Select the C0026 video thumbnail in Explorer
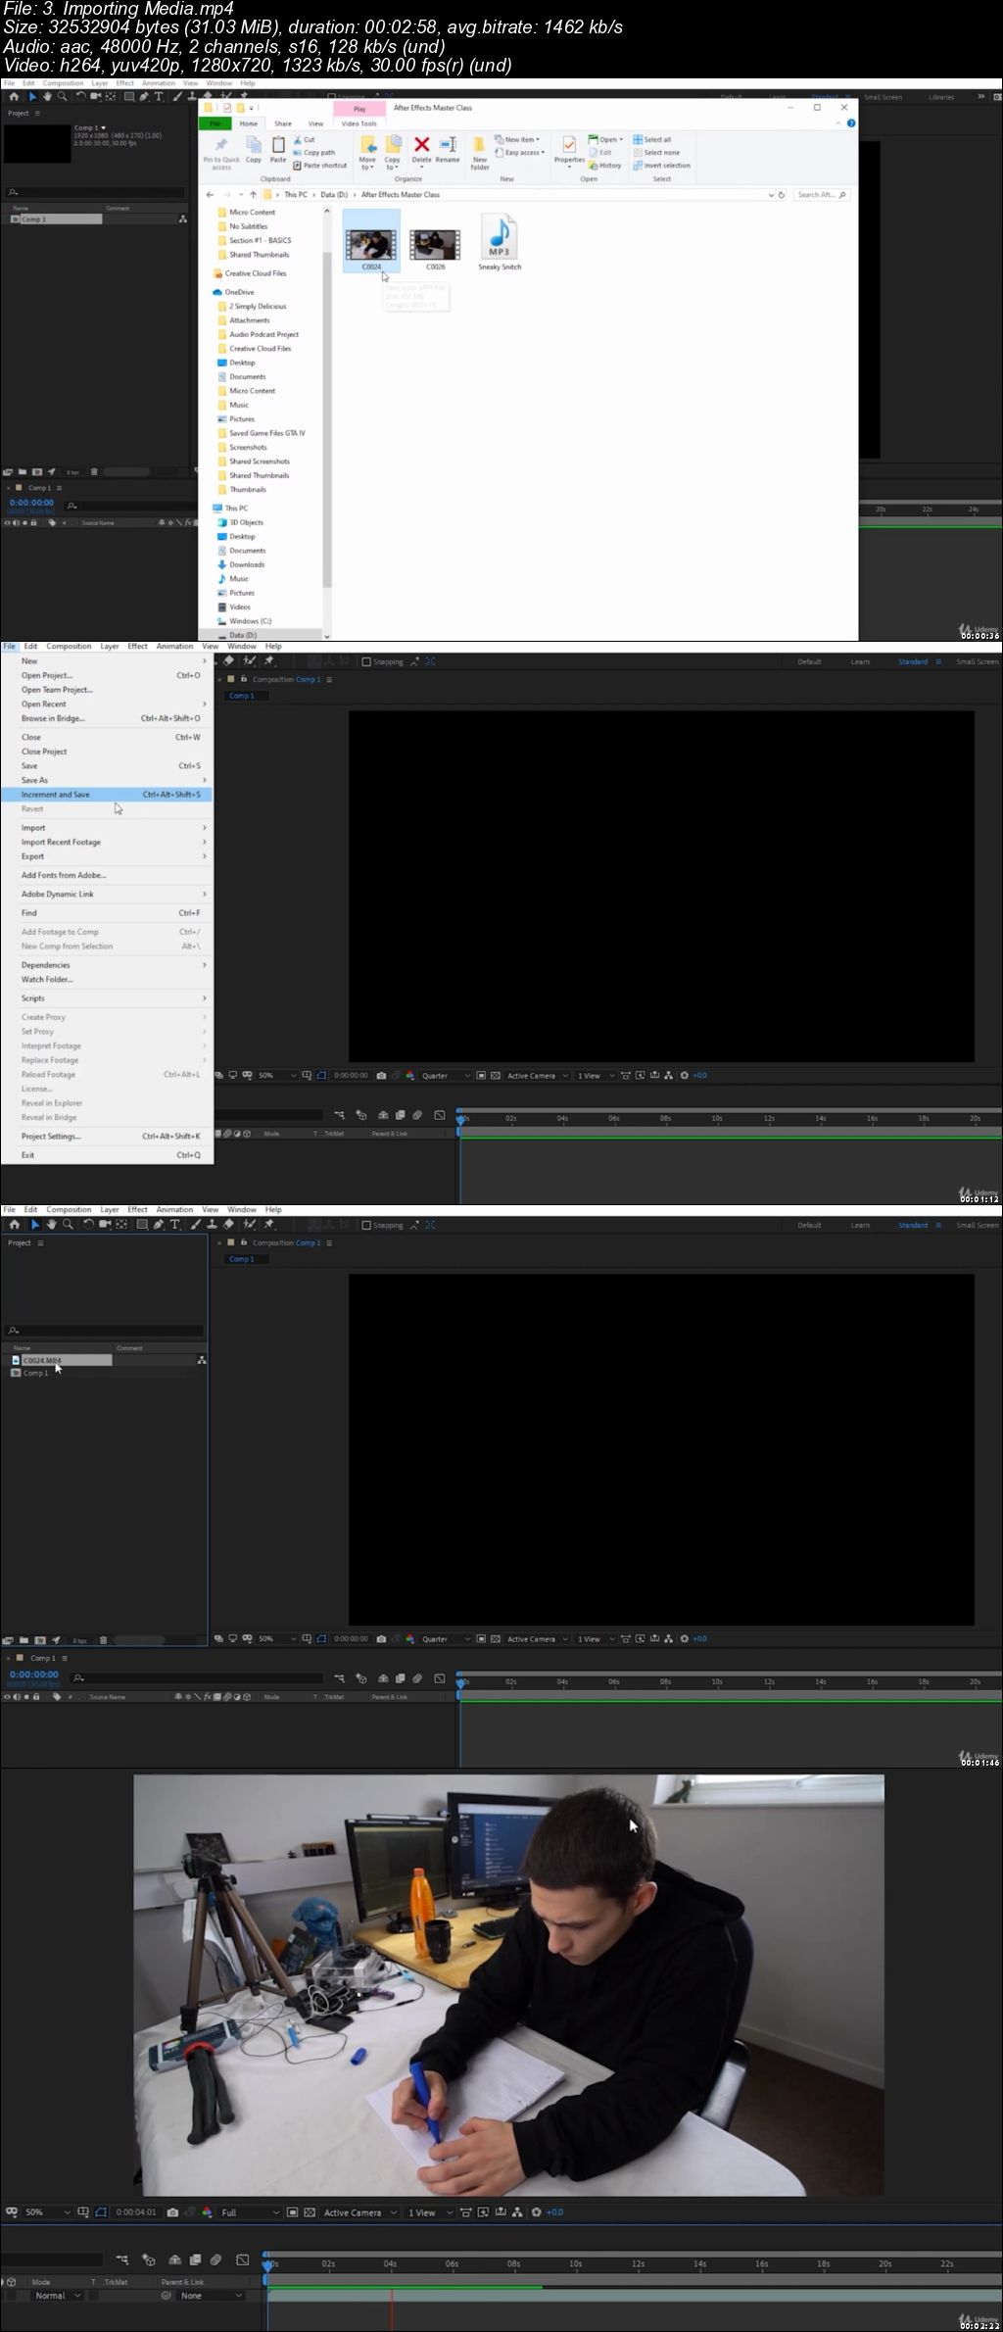Viewport: 1003px width, 2332px height. pos(436,245)
